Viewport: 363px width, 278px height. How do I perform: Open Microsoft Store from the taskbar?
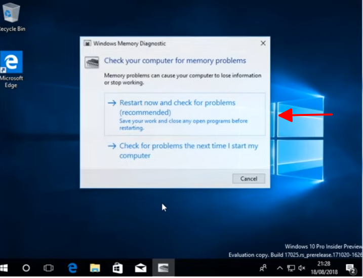click(x=117, y=267)
